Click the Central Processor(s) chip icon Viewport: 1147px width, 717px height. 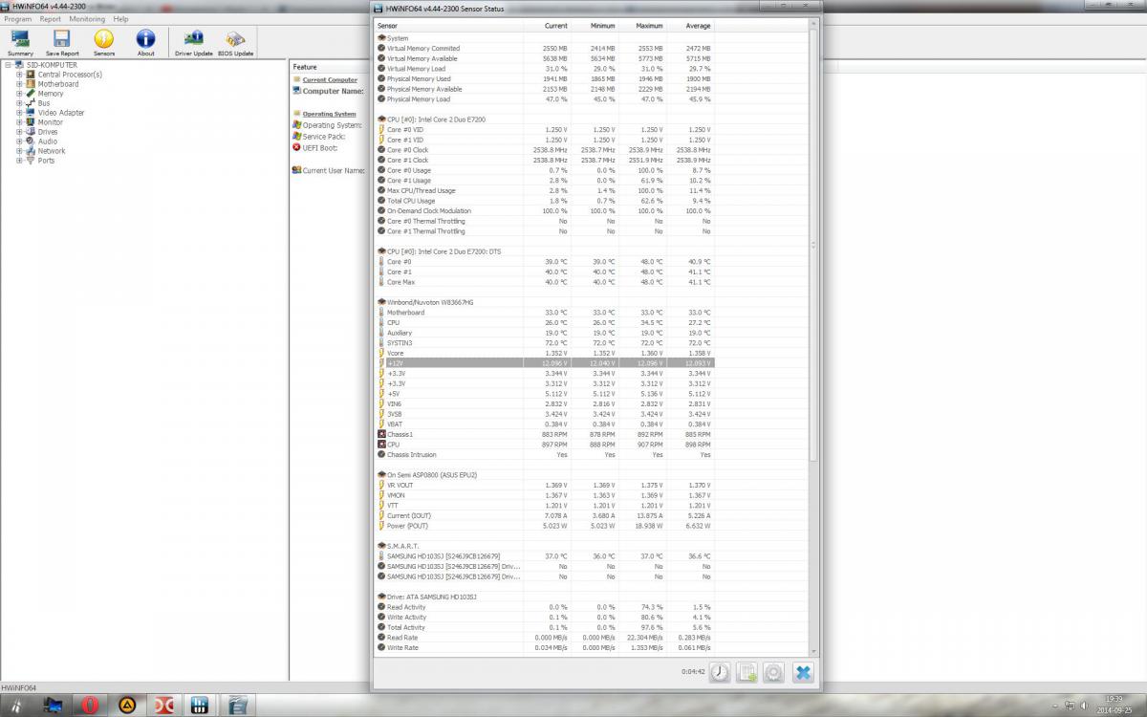click(31, 75)
